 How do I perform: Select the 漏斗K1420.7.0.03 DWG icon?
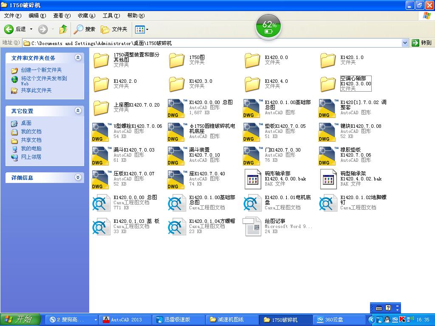[101, 156]
